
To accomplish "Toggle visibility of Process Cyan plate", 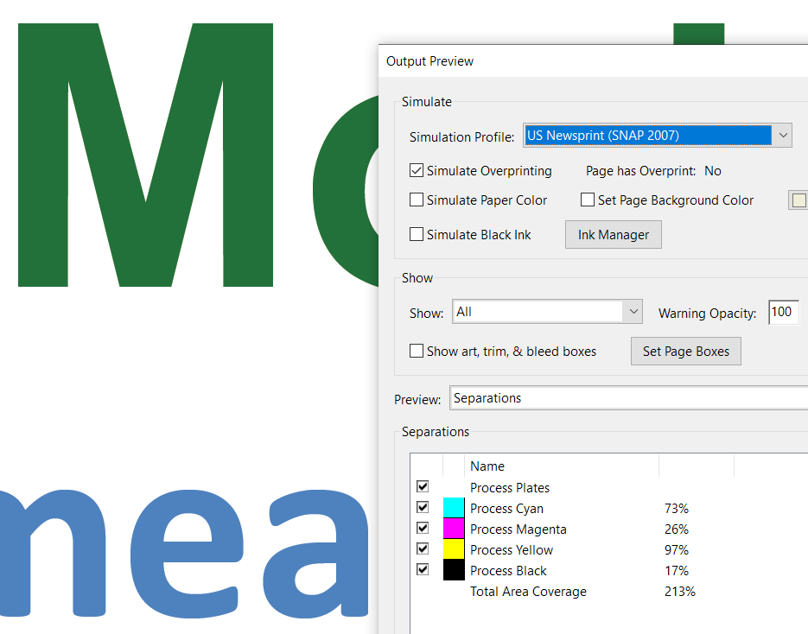I will pos(423,508).
